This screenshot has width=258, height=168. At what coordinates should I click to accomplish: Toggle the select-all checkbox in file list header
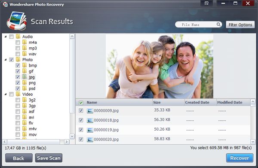click(x=81, y=103)
